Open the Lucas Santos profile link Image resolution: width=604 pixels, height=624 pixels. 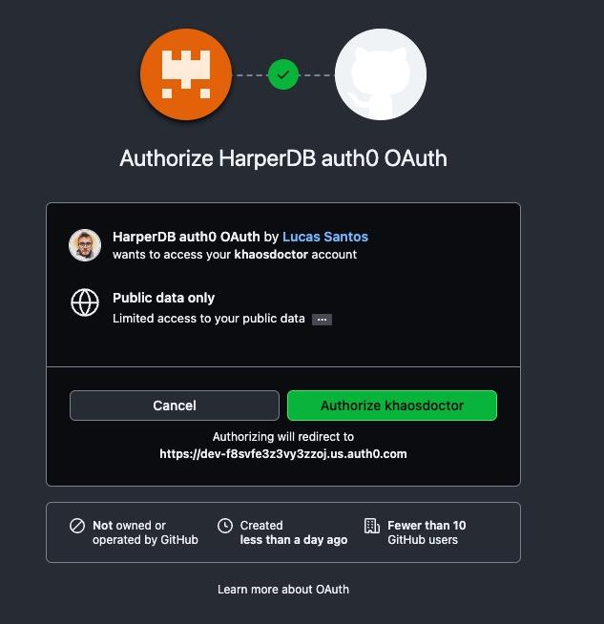tap(325, 237)
